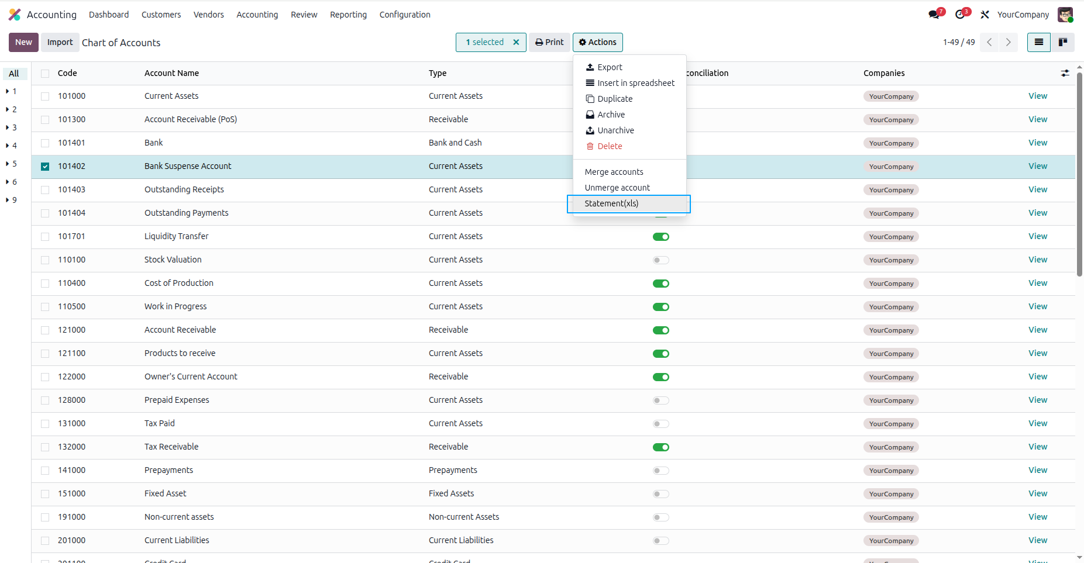Open the activities clock icon
This screenshot has width=1084, height=563.
[960, 15]
